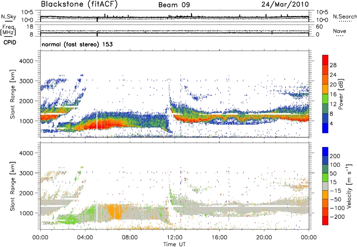
Task: Click the '08:00' time axis label
Action: 130,238
